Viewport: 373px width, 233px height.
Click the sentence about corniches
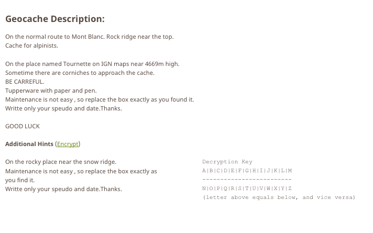click(80, 73)
